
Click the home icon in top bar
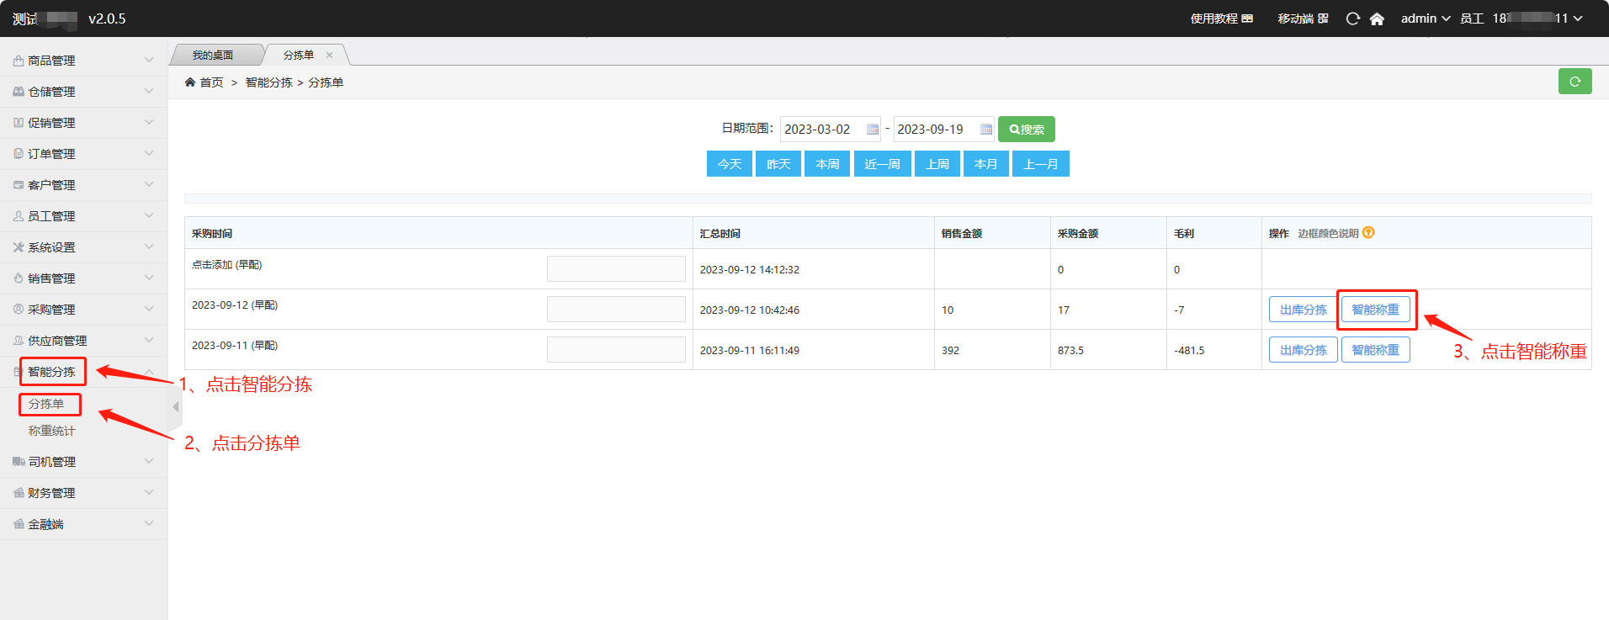(x=1377, y=19)
